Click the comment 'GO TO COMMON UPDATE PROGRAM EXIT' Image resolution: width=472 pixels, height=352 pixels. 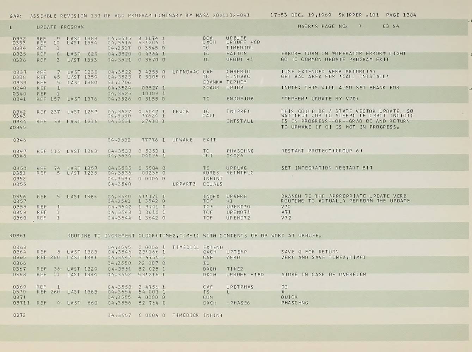click(335, 59)
